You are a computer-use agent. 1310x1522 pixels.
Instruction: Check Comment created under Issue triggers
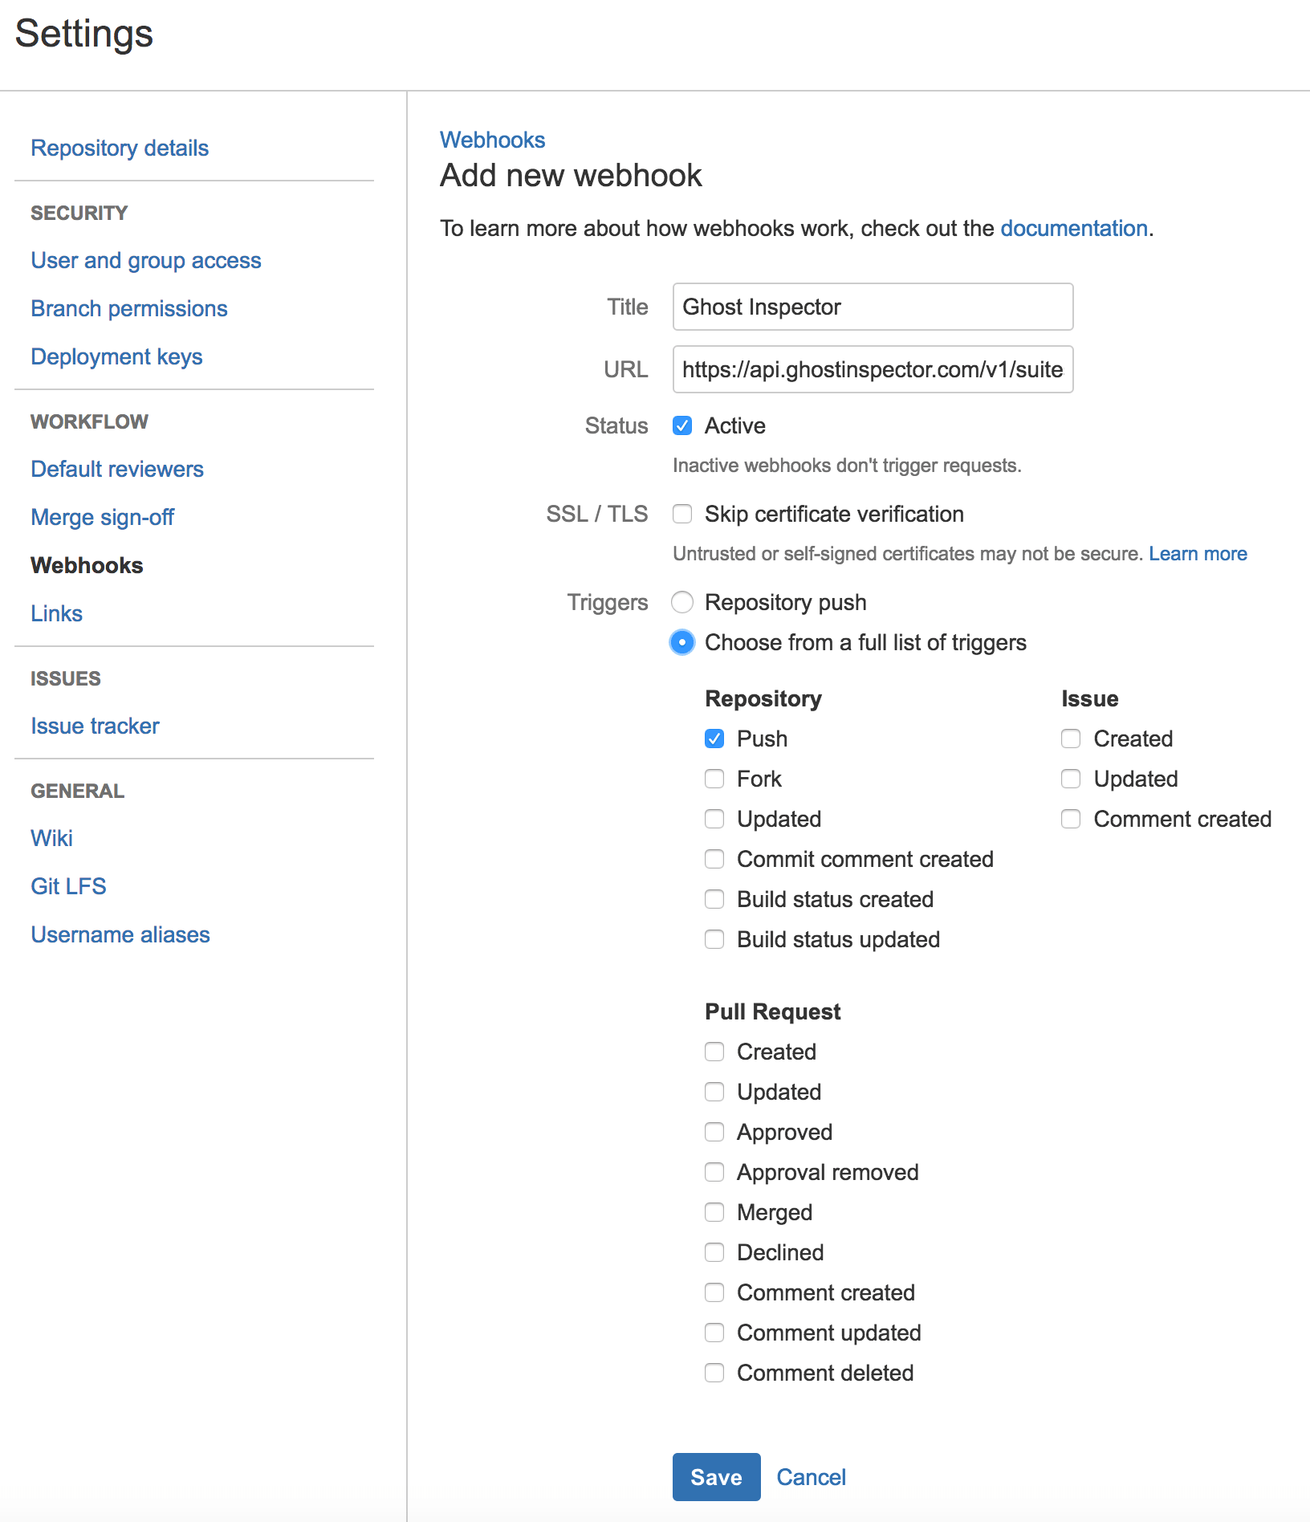pos(1071,819)
